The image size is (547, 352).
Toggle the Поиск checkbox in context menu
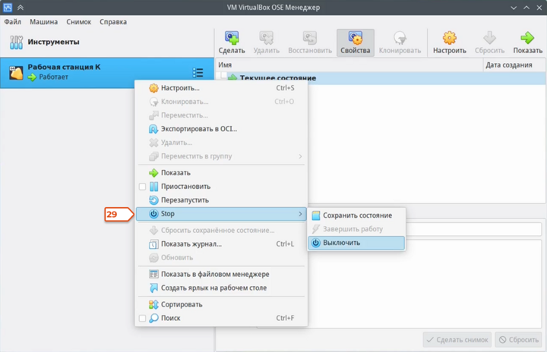(142, 318)
